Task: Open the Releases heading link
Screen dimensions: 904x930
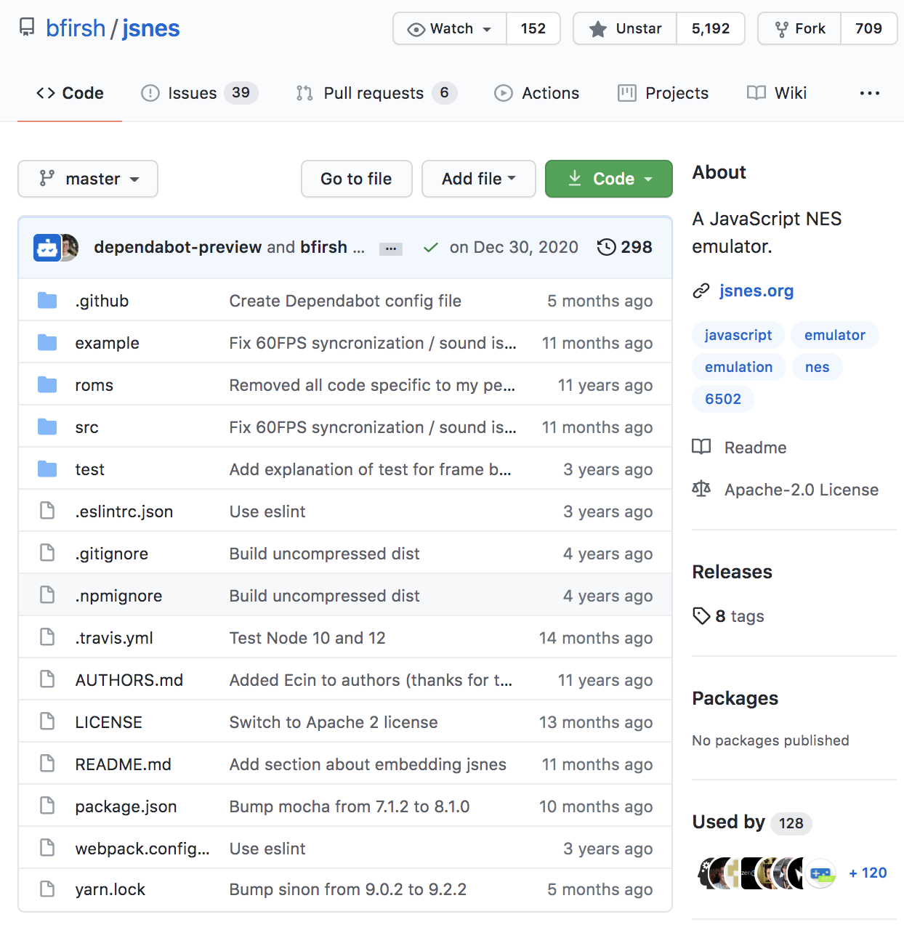Action: click(x=733, y=572)
